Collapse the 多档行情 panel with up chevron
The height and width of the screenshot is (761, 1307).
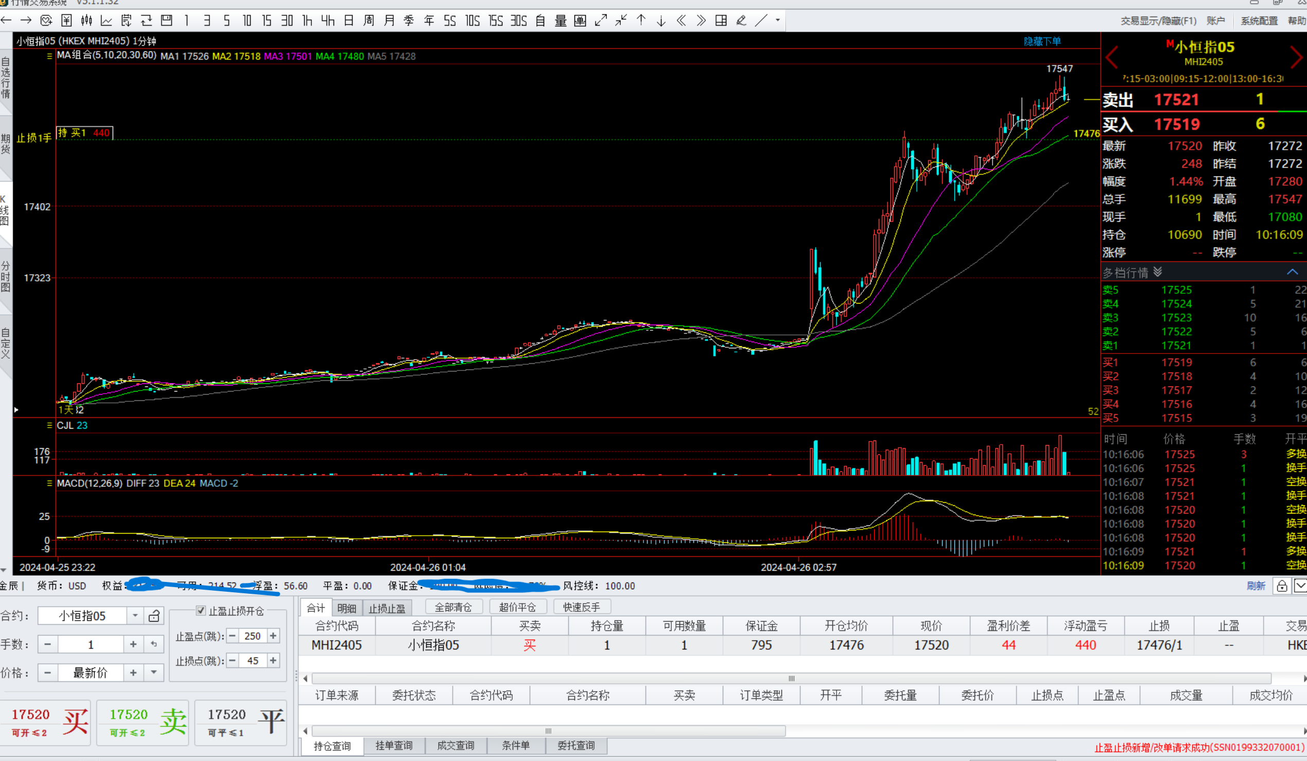pos(1292,272)
